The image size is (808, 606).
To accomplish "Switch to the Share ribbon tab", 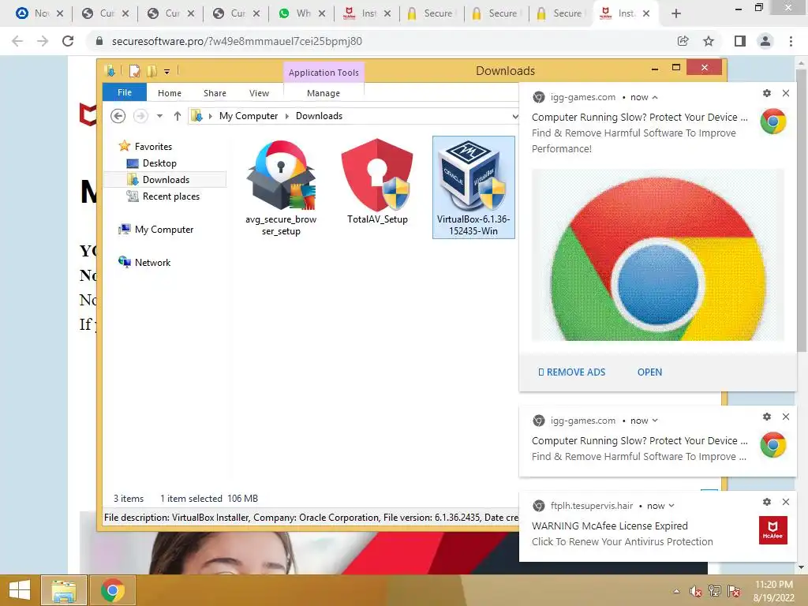I will click(215, 93).
